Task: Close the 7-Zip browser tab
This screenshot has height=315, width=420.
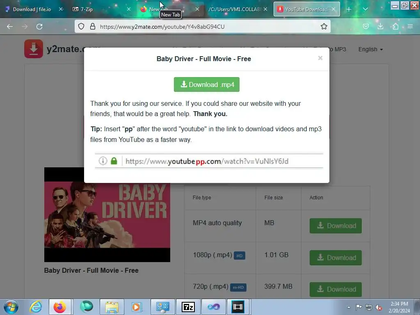Action: point(129,9)
